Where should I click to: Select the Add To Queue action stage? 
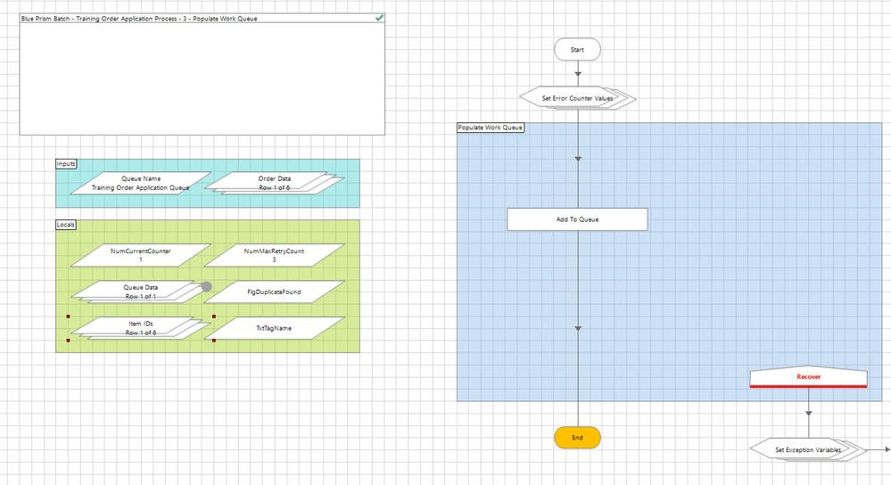pos(577,219)
